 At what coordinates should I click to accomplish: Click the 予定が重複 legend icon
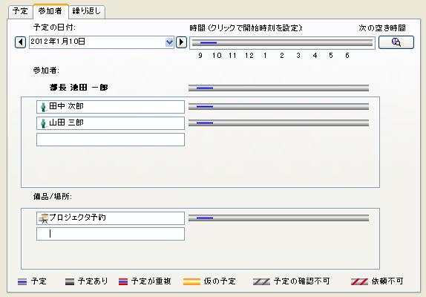tap(123, 282)
